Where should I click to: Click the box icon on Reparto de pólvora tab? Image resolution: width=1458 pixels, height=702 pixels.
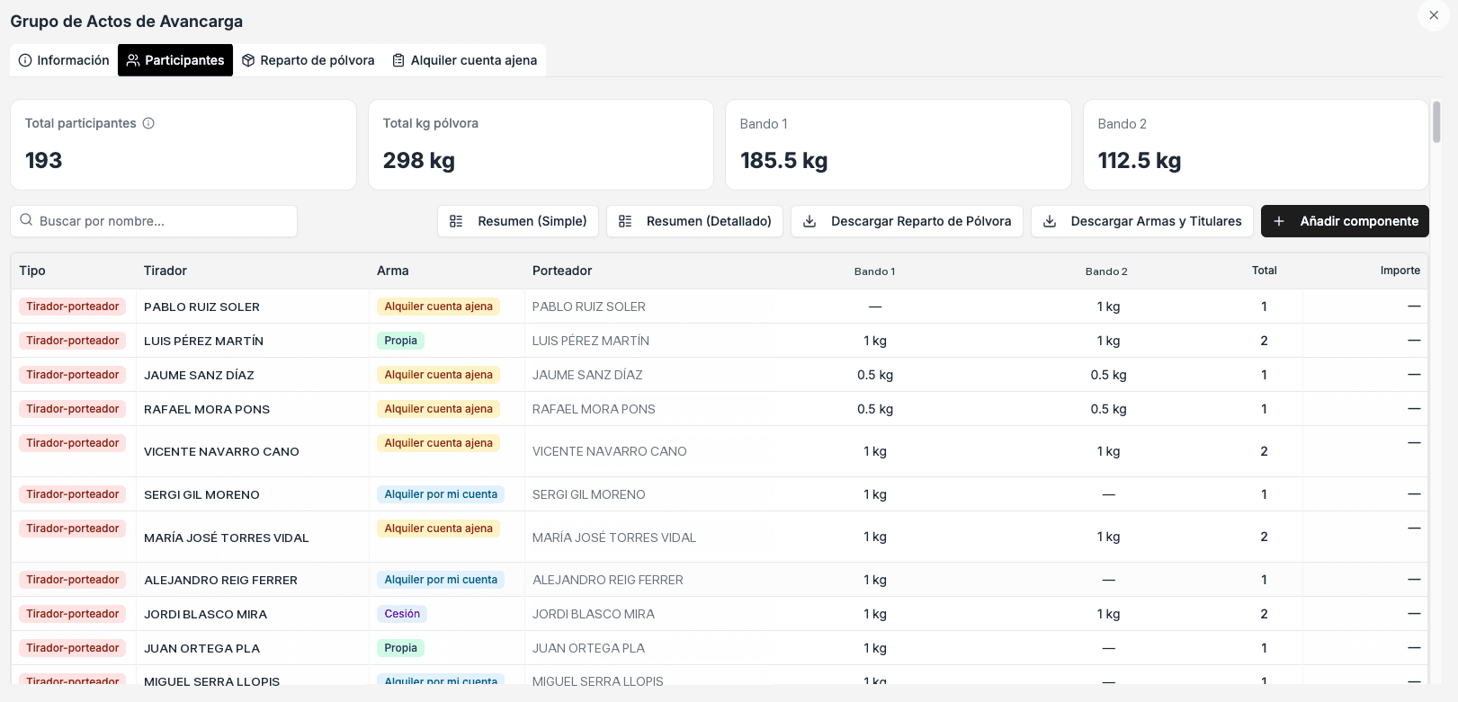(x=248, y=60)
